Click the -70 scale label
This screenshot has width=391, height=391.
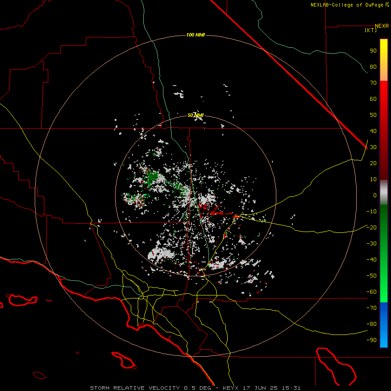coord(371,308)
